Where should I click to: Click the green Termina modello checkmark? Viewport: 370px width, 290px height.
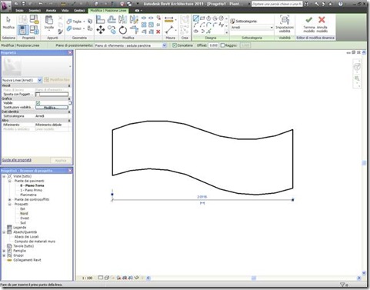pyautogui.click(x=308, y=20)
